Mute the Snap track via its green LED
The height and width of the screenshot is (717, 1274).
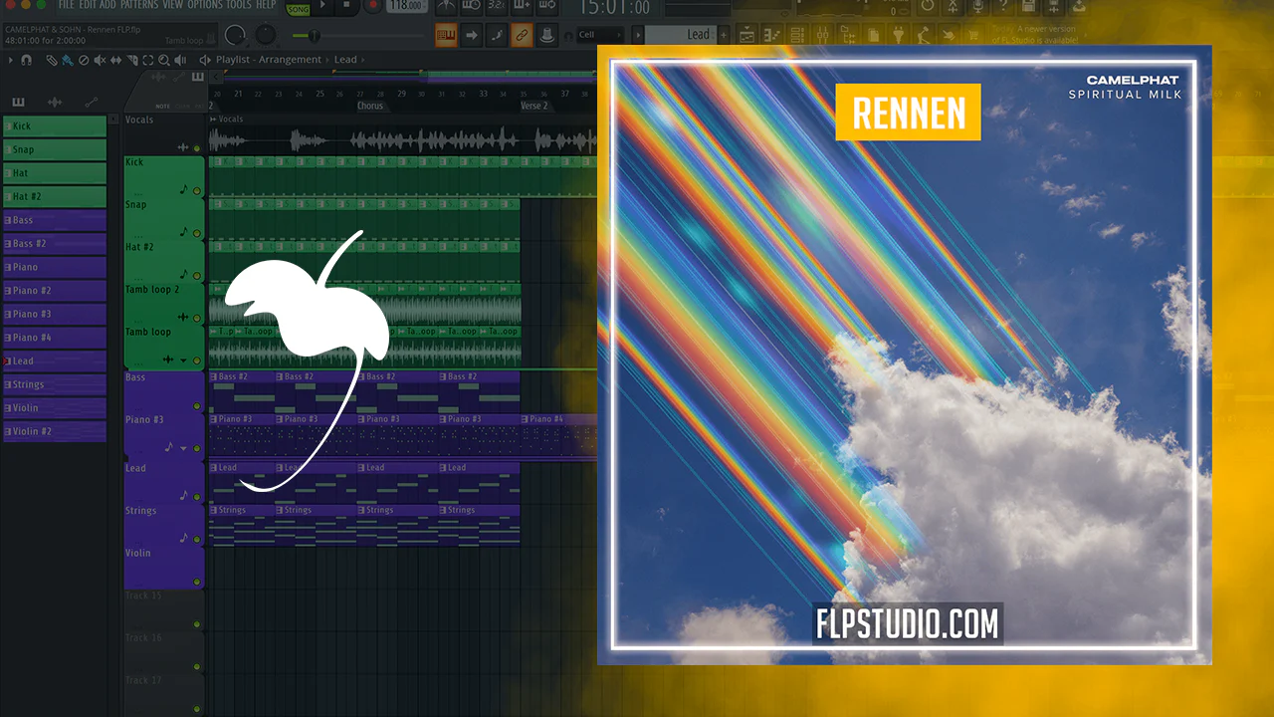tap(197, 233)
